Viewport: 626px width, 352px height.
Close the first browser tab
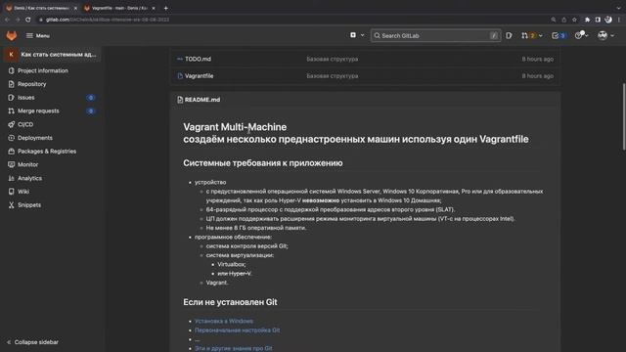click(75, 8)
